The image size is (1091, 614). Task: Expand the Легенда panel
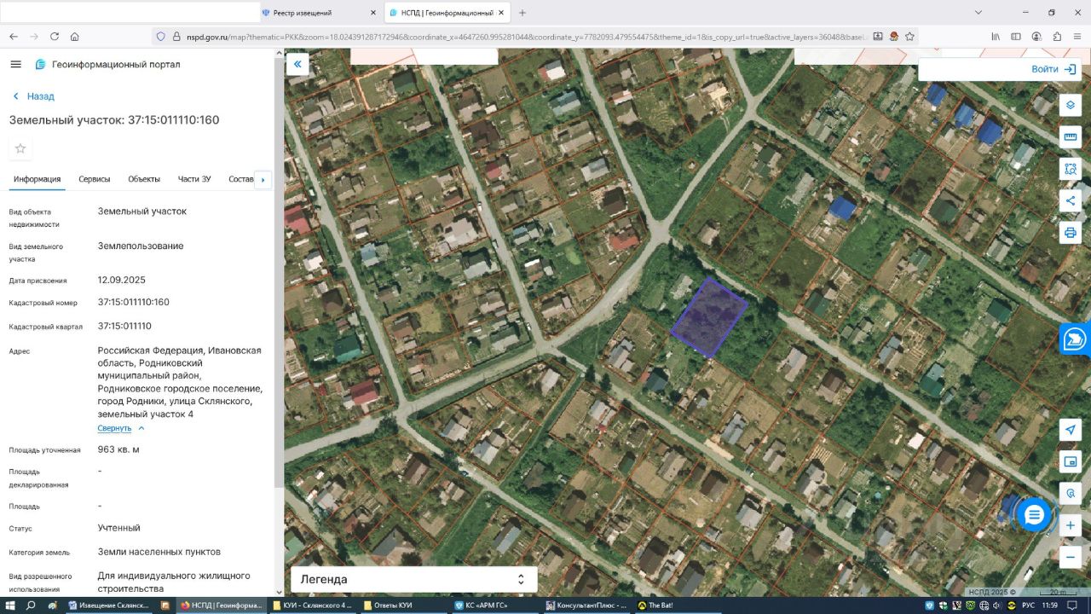click(414, 579)
